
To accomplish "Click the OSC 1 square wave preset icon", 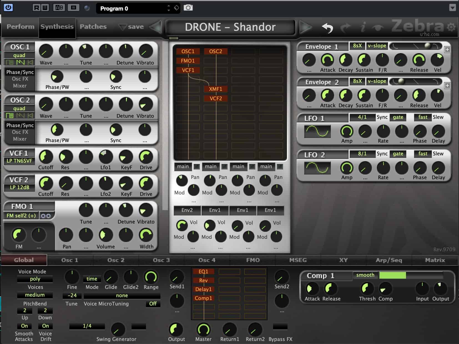I will click(x=10, y=62).
